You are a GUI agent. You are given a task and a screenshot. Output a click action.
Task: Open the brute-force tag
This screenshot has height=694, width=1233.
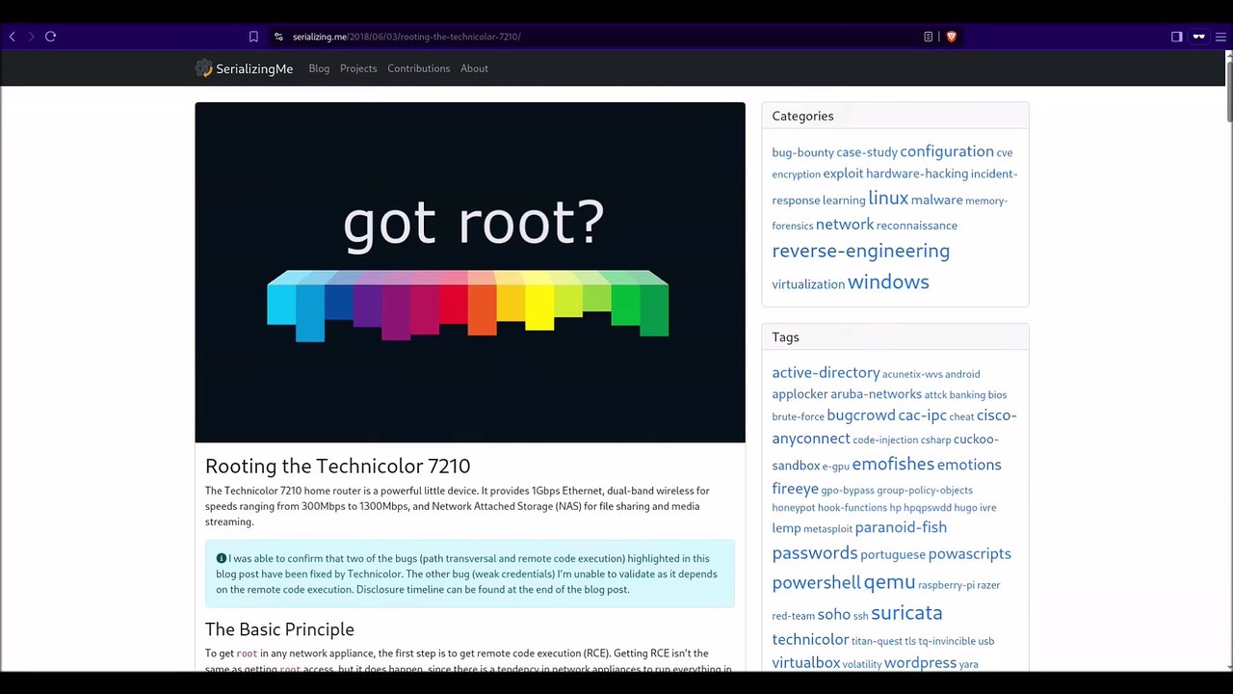798,417
